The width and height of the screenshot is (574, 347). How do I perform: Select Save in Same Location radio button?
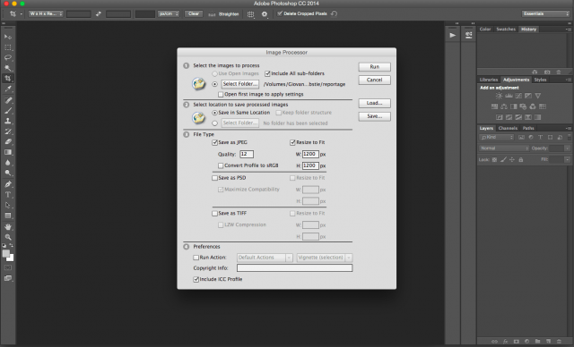tap(215, 113)
